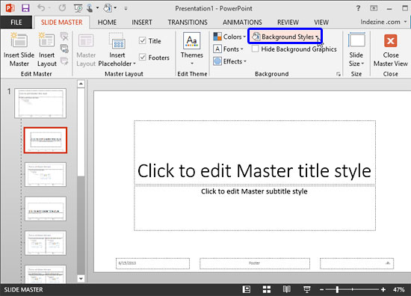Switch to the ANIMATIONS tab
411x296 pixels.
coord(242,22)
